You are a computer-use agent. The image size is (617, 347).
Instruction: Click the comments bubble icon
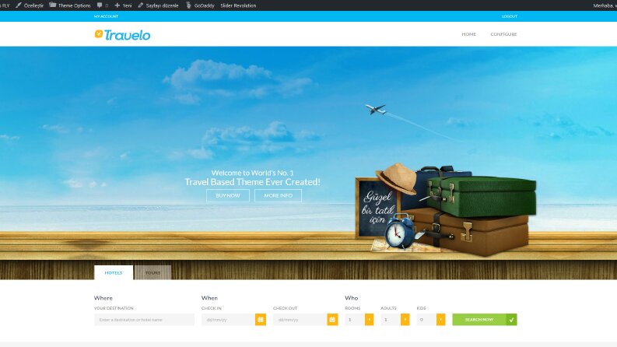pyautogui.click(x=100, y=5)
